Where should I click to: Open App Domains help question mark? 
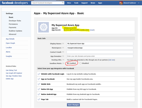(x=63, y=56)
